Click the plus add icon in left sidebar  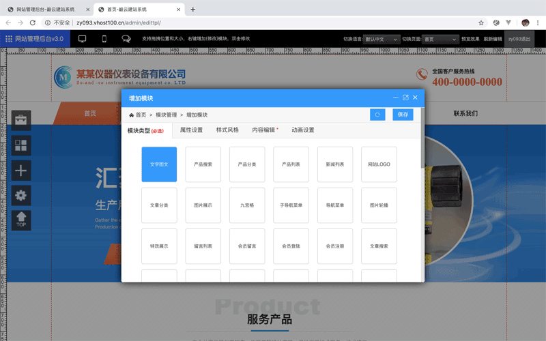coord(21,170)
